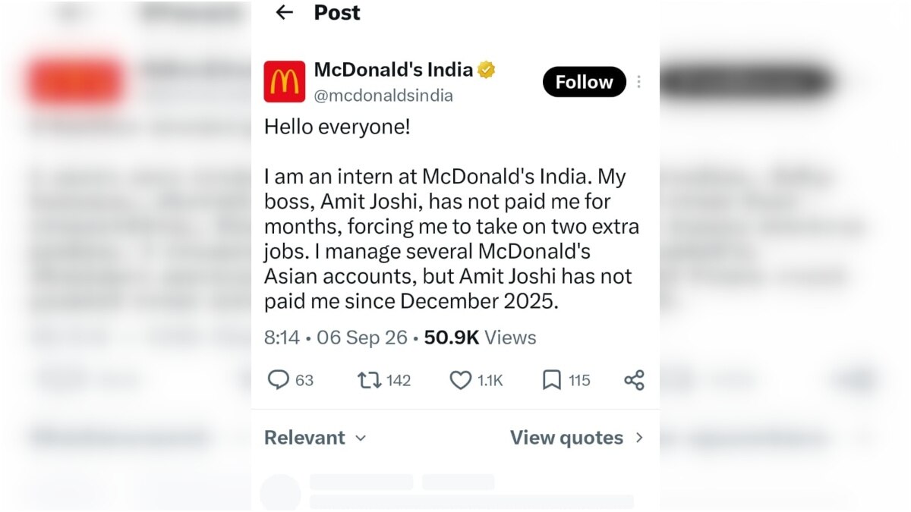This screenshot has height=512, width=911.
Task: Open the @mcdonaldsindia handle
Action: 383,96
